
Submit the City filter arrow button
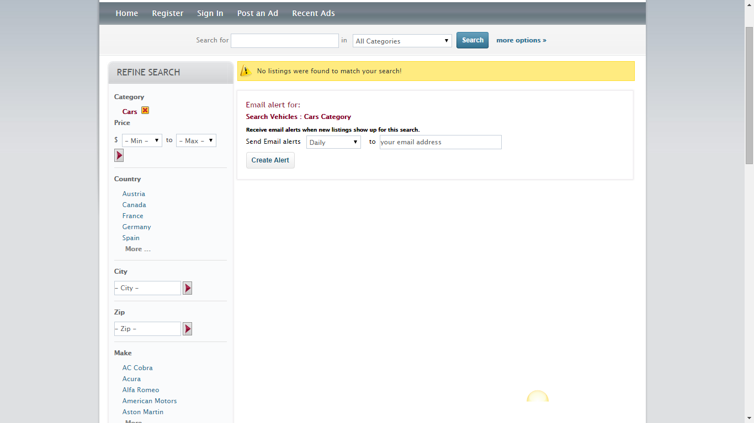(188, 288)
